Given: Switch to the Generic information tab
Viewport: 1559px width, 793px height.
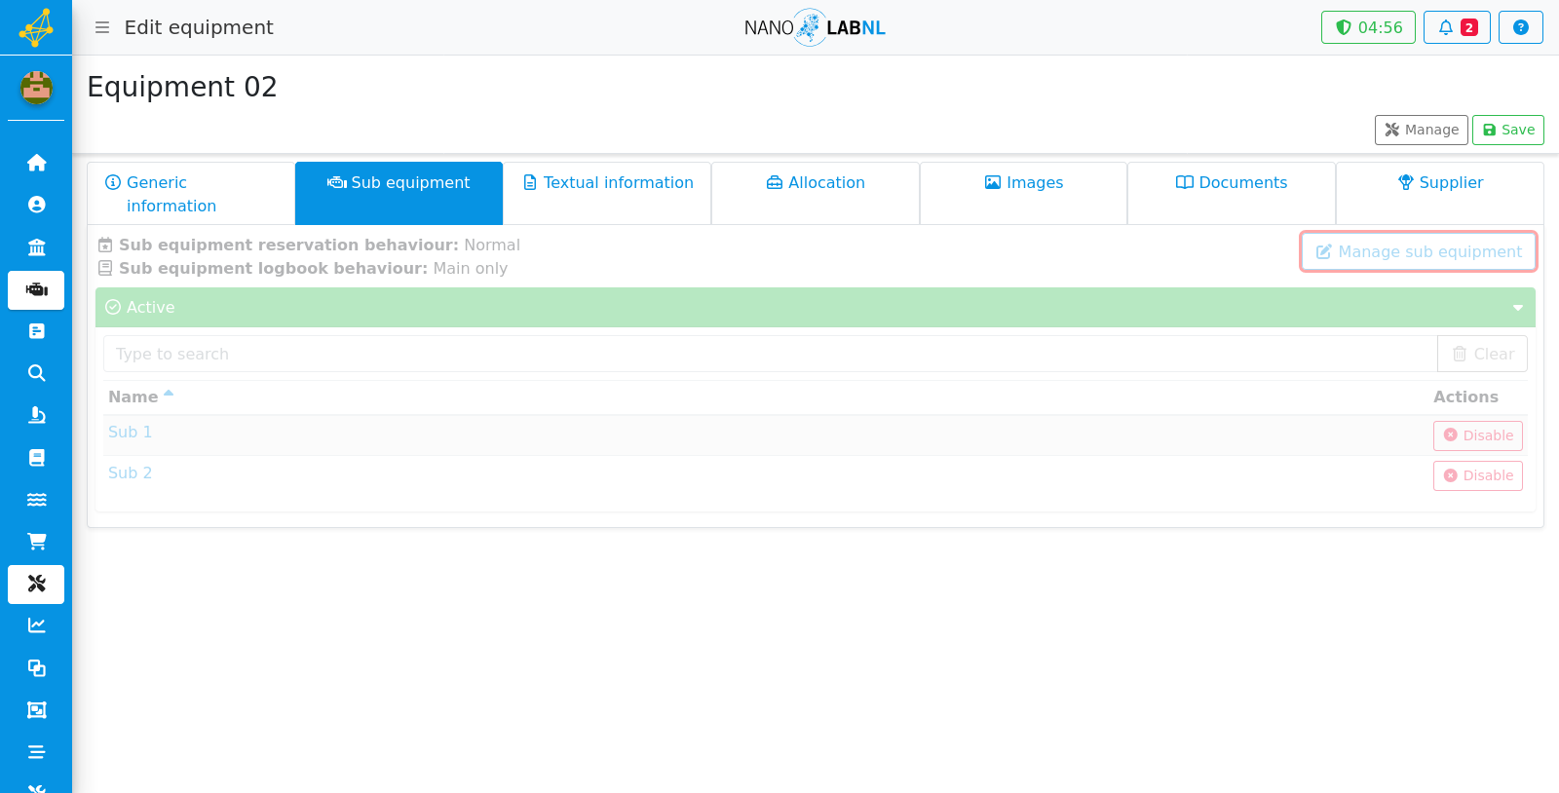Looking at the screenshot, I should click(191, 194).
